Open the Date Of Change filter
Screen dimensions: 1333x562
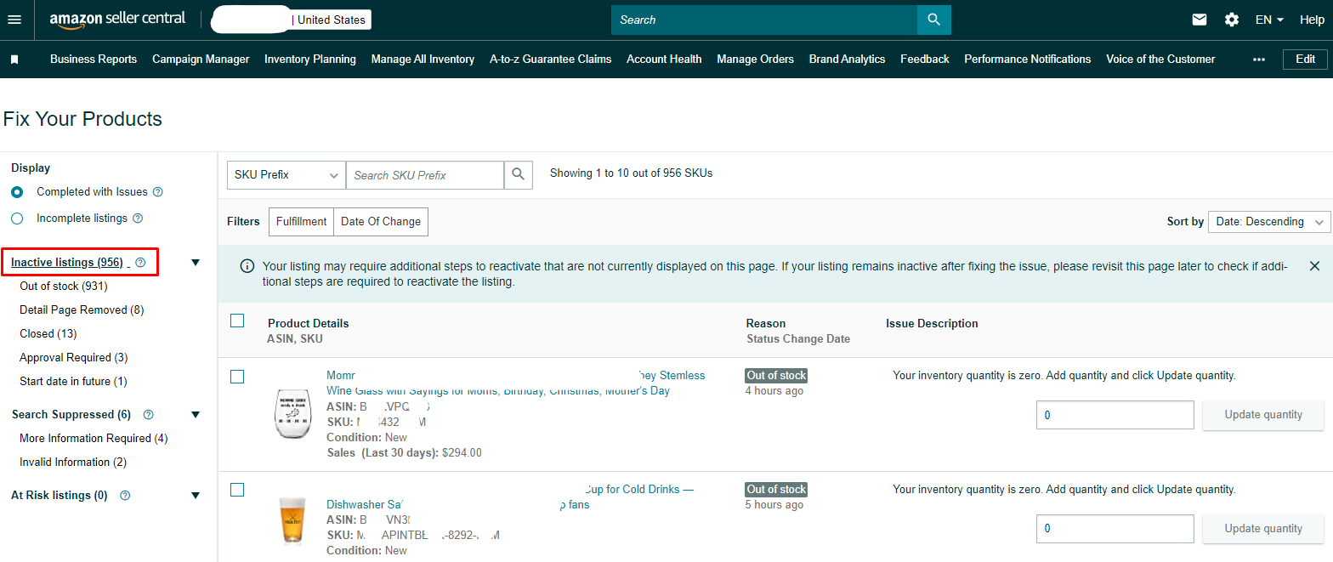(381, 222)
